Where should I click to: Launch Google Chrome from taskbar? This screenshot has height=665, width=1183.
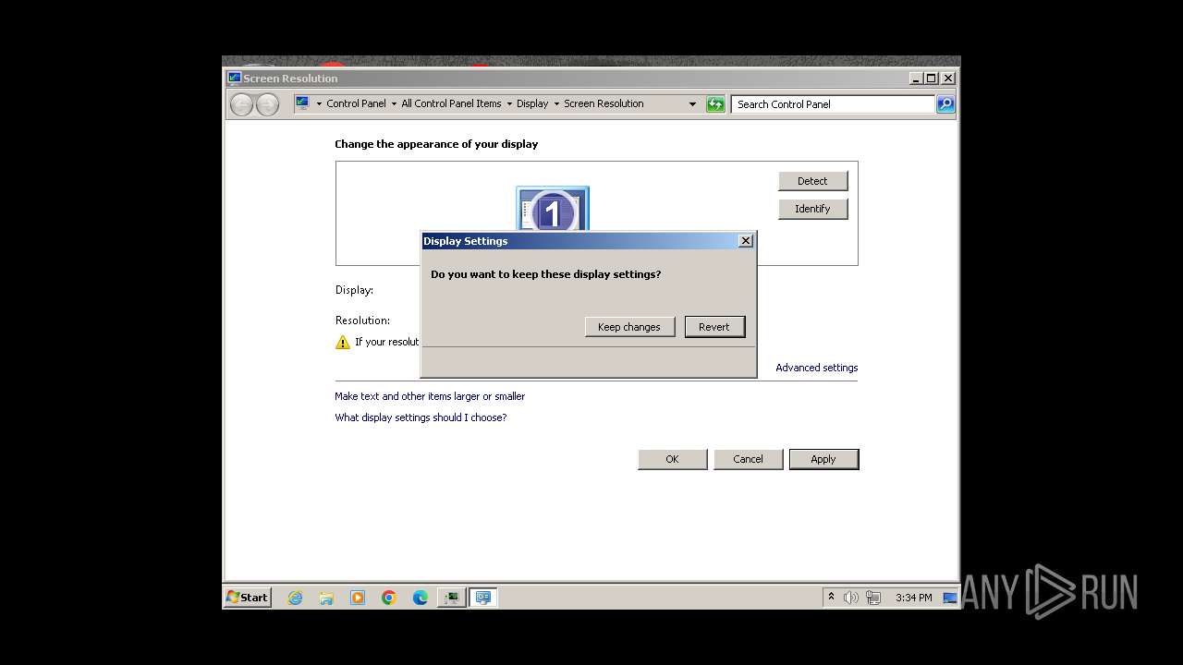click(389, 598)
